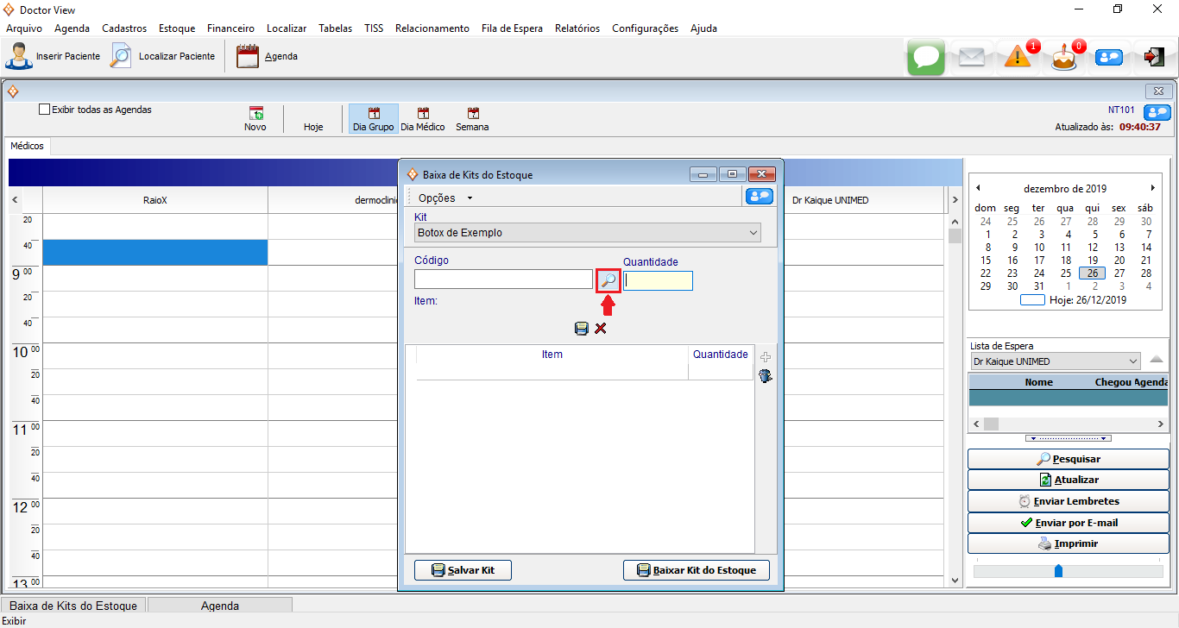This screenshot has height=628, width=1179.
Task: Click the red X delete icon
Action: tap(601, 329)
